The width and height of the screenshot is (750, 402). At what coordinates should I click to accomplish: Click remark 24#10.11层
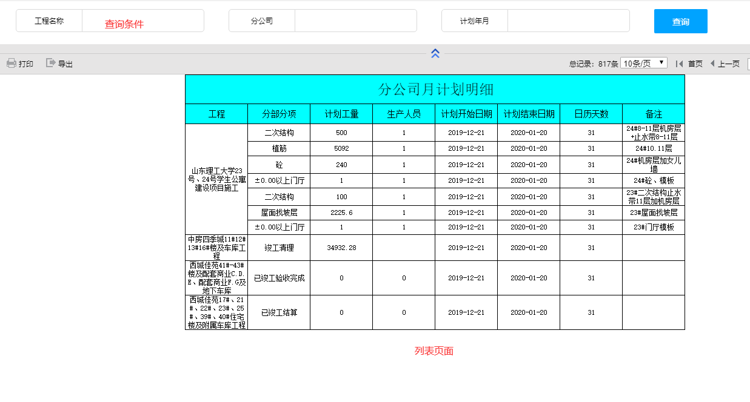click(x=654, y=148)
